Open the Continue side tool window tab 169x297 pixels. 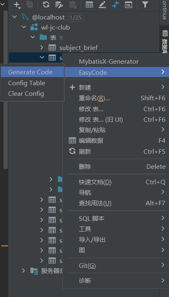point(165,11)
